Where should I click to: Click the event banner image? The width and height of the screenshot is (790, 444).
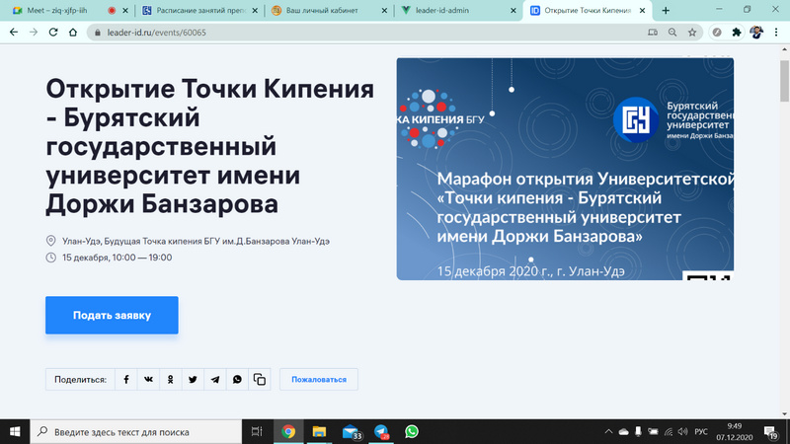[565, 169]
